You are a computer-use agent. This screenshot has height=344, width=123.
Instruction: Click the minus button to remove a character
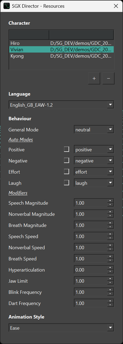point(108,79)
